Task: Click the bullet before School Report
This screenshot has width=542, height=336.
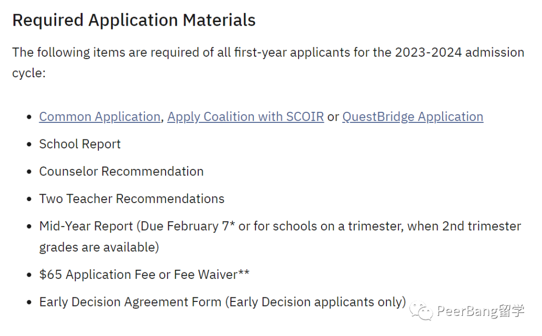Action: click(29, 145)
